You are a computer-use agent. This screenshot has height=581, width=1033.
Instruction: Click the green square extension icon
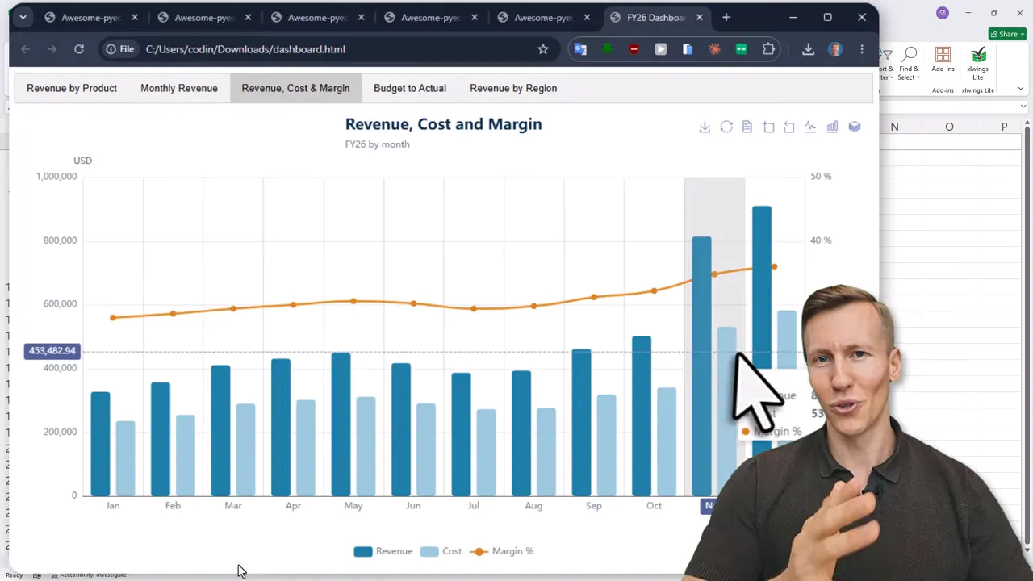click(x=741, y=49)
